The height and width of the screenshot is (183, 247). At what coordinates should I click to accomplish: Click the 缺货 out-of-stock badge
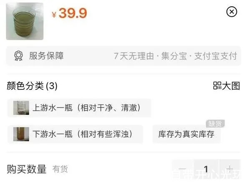[x=215, y=124]
